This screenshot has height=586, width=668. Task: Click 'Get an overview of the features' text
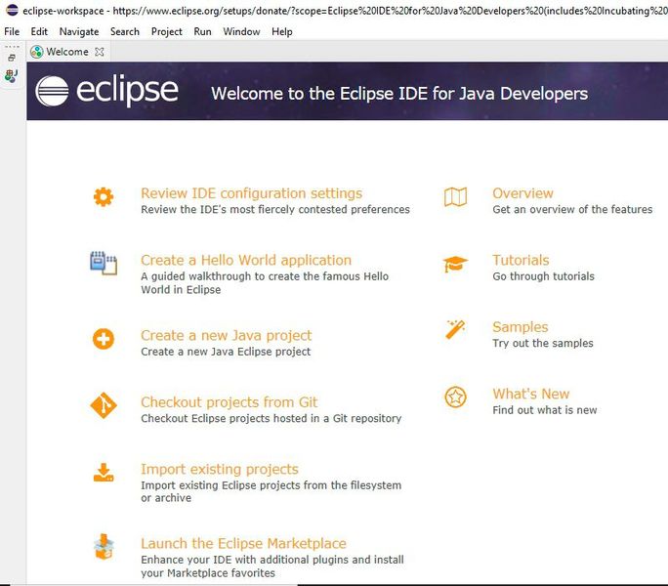tap(572, 209)
